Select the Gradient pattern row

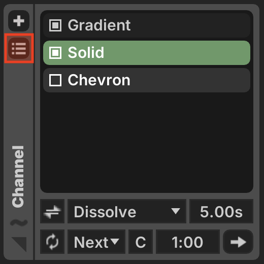coord(147,25)
